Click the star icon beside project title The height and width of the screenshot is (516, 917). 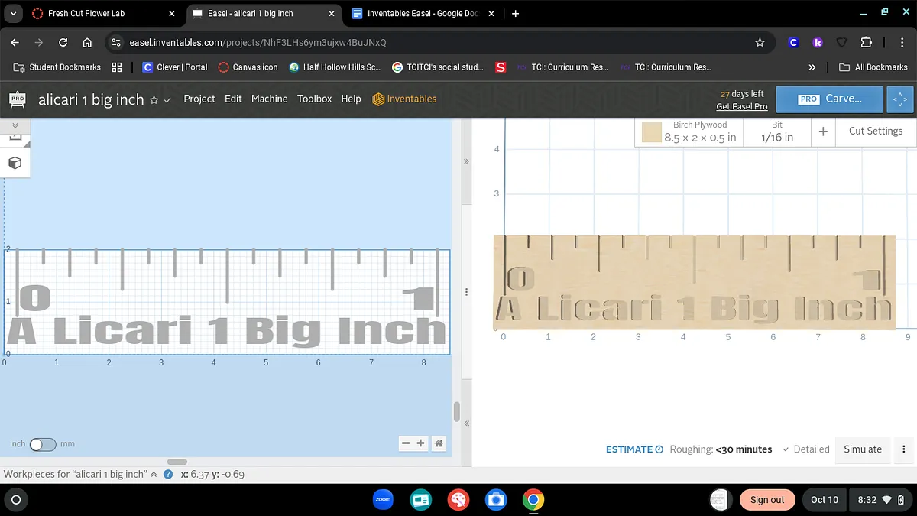click(154, 100)
